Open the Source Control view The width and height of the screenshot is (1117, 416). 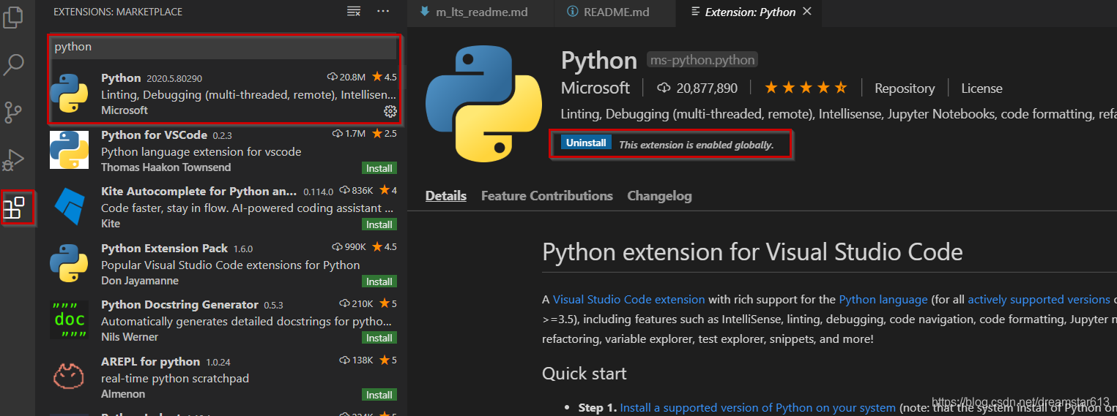click(13, 112)
